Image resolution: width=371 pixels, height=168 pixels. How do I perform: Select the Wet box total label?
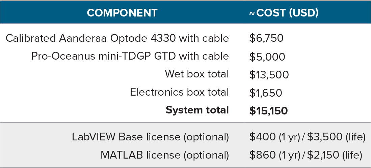[x=197, y=74]
